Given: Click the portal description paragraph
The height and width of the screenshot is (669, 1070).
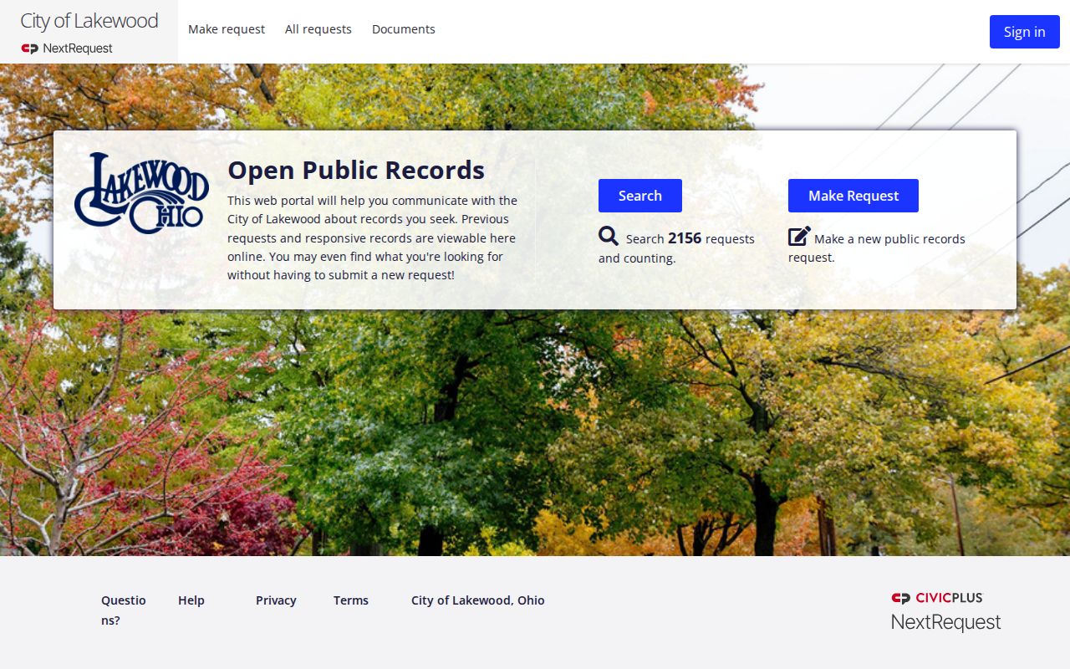Looking at the screenshot, I should [373, 237].
